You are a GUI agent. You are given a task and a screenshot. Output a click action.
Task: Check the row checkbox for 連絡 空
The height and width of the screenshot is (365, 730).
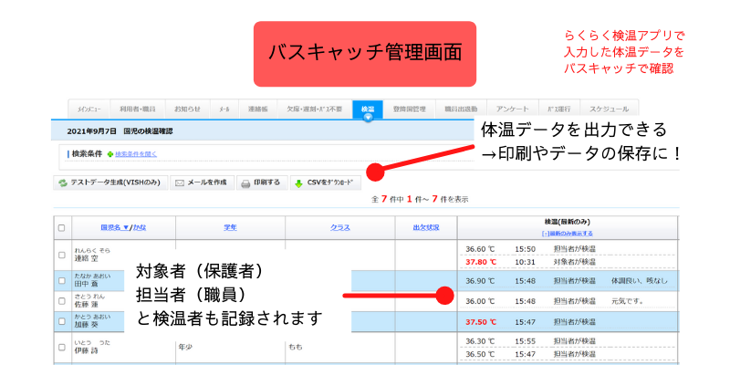click(62, 255)
